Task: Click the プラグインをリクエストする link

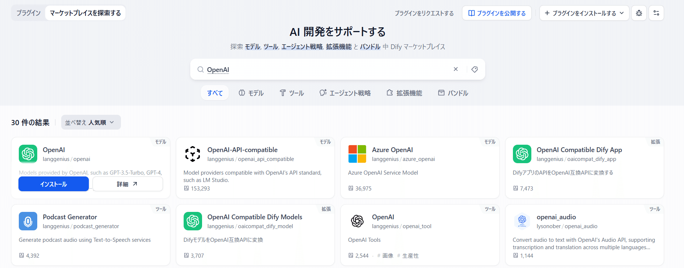Action: point(424,13)
